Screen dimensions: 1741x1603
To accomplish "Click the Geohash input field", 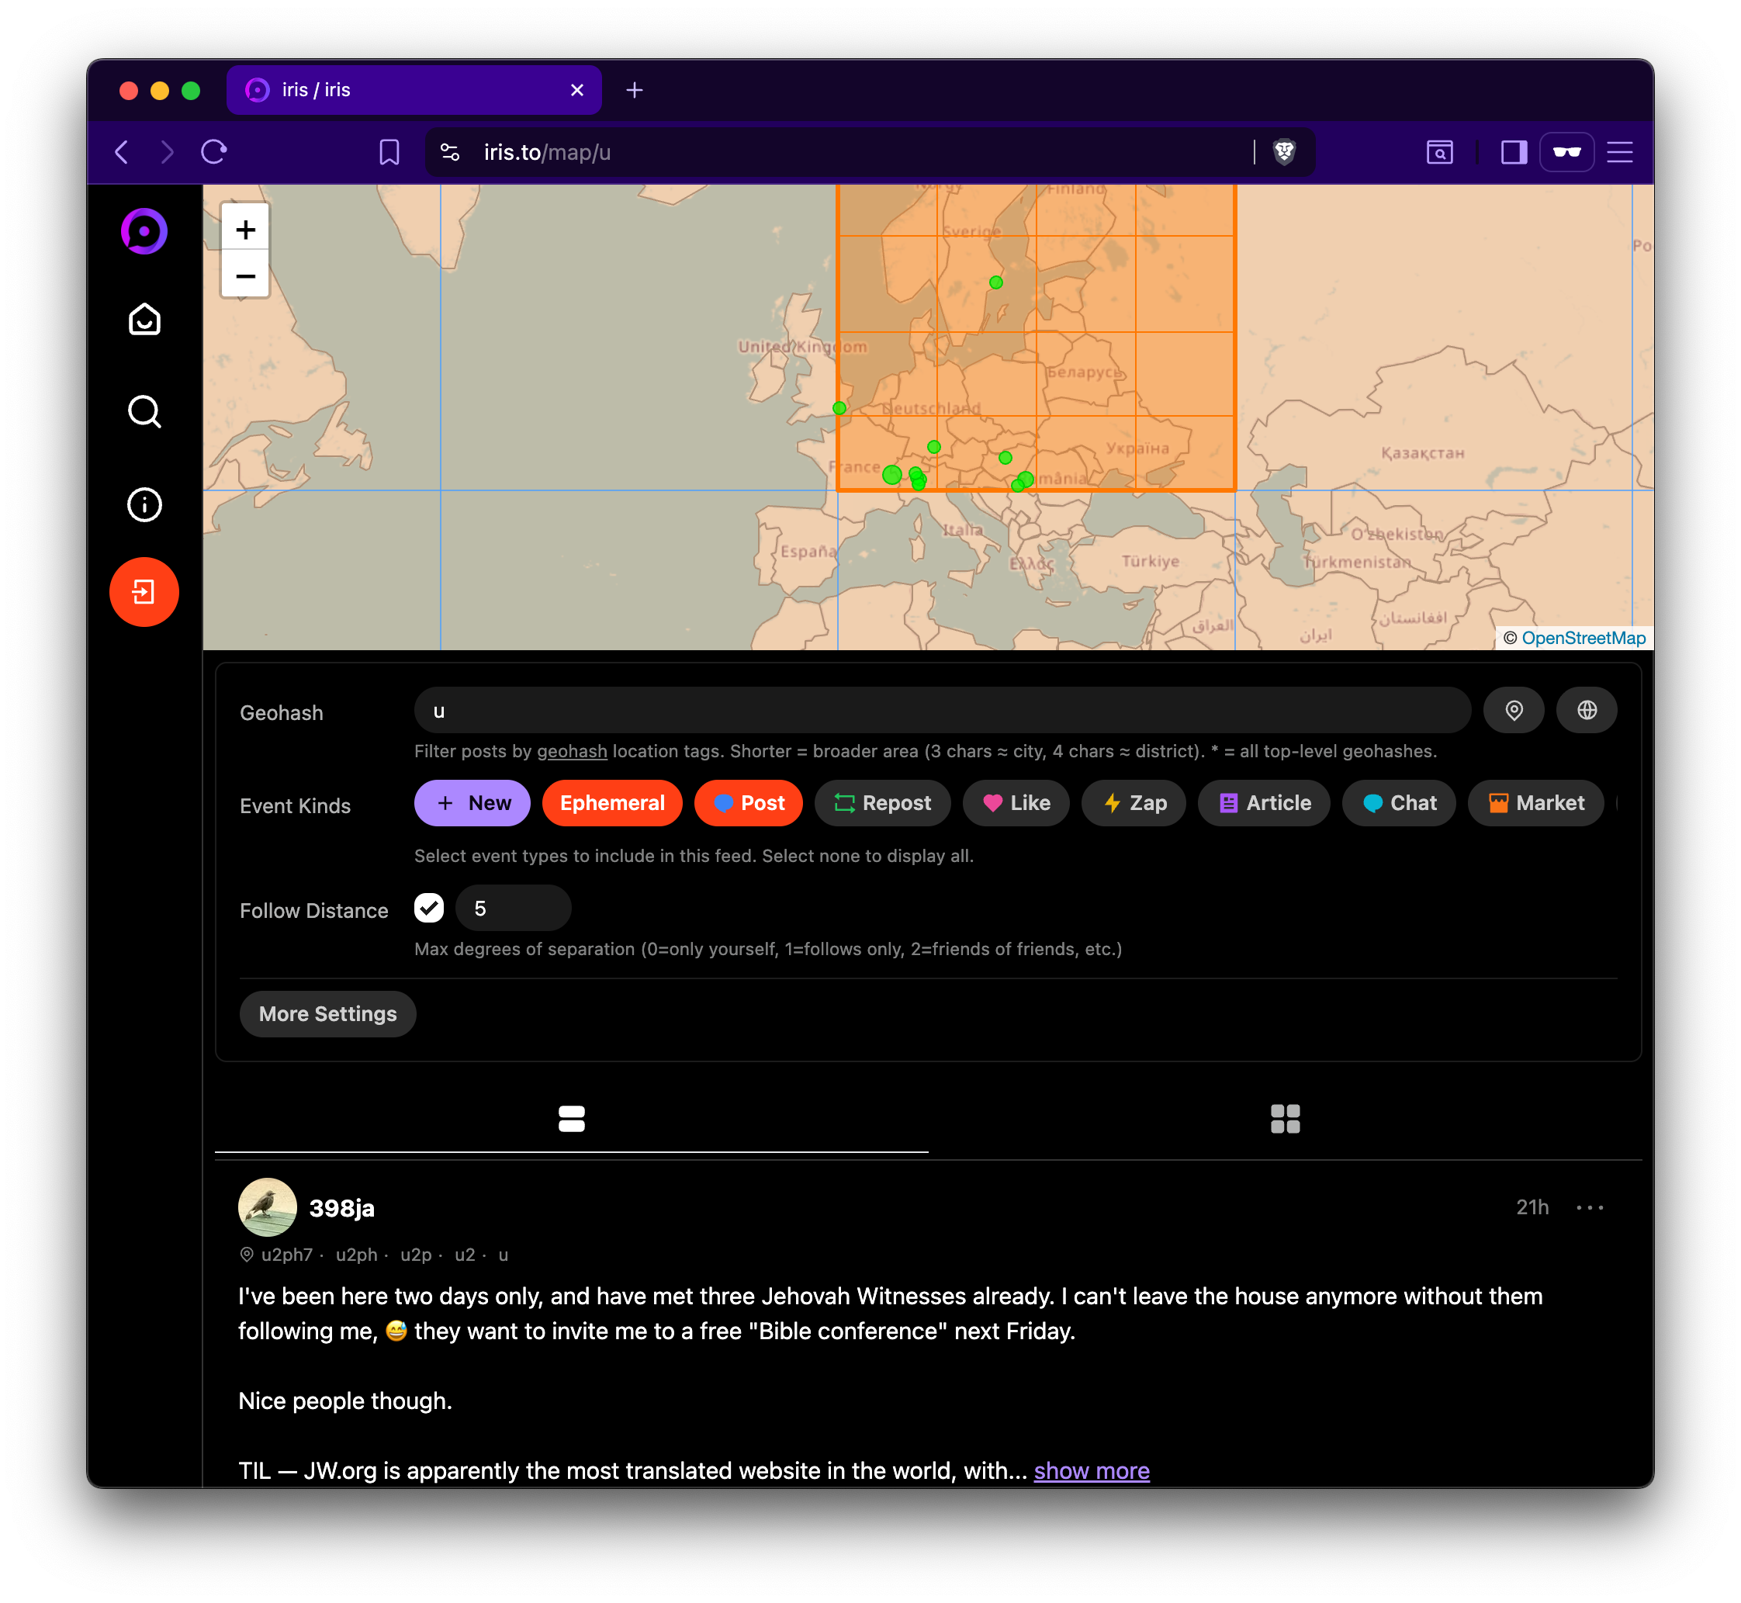I will (x=942, y=711).
